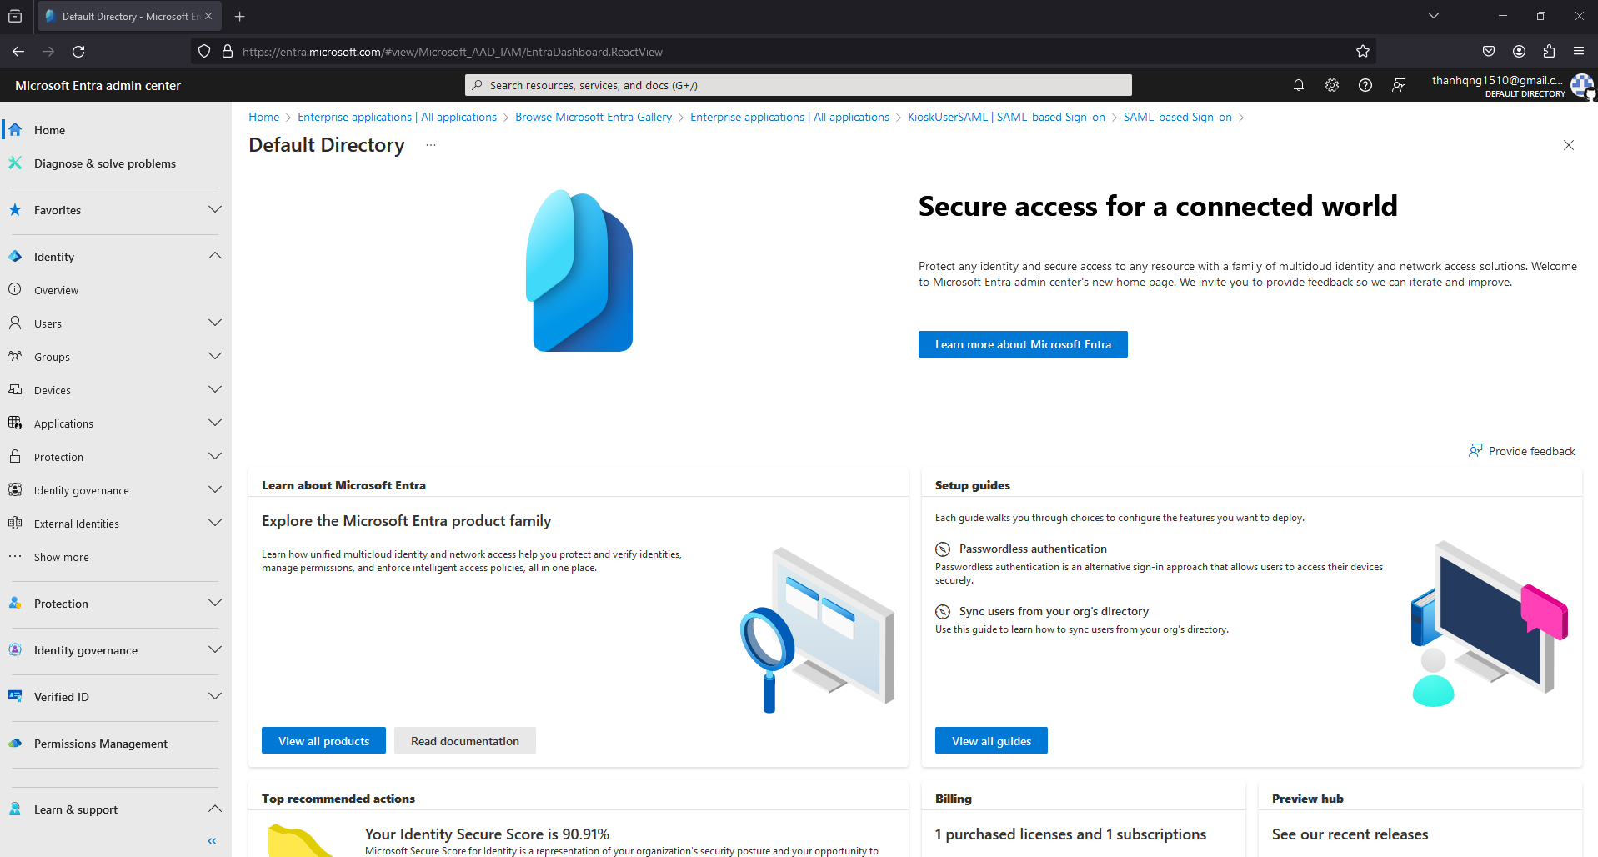Click the Devices icon in sidebar
This screenshot has height=857, width=1598.
pos(15,390)
